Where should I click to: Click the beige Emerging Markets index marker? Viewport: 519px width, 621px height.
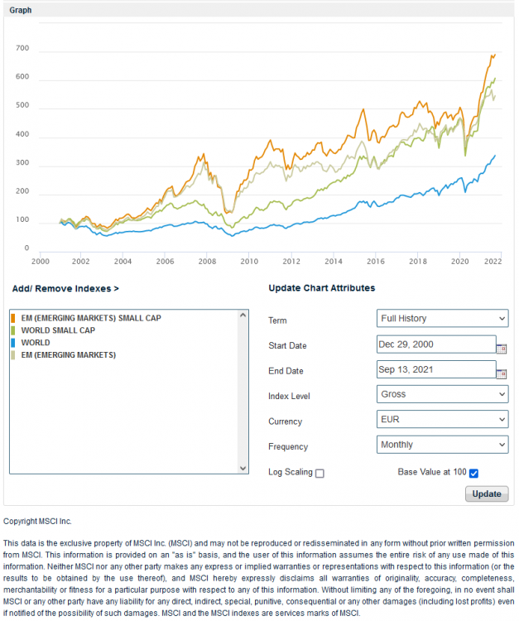[13, 355]
